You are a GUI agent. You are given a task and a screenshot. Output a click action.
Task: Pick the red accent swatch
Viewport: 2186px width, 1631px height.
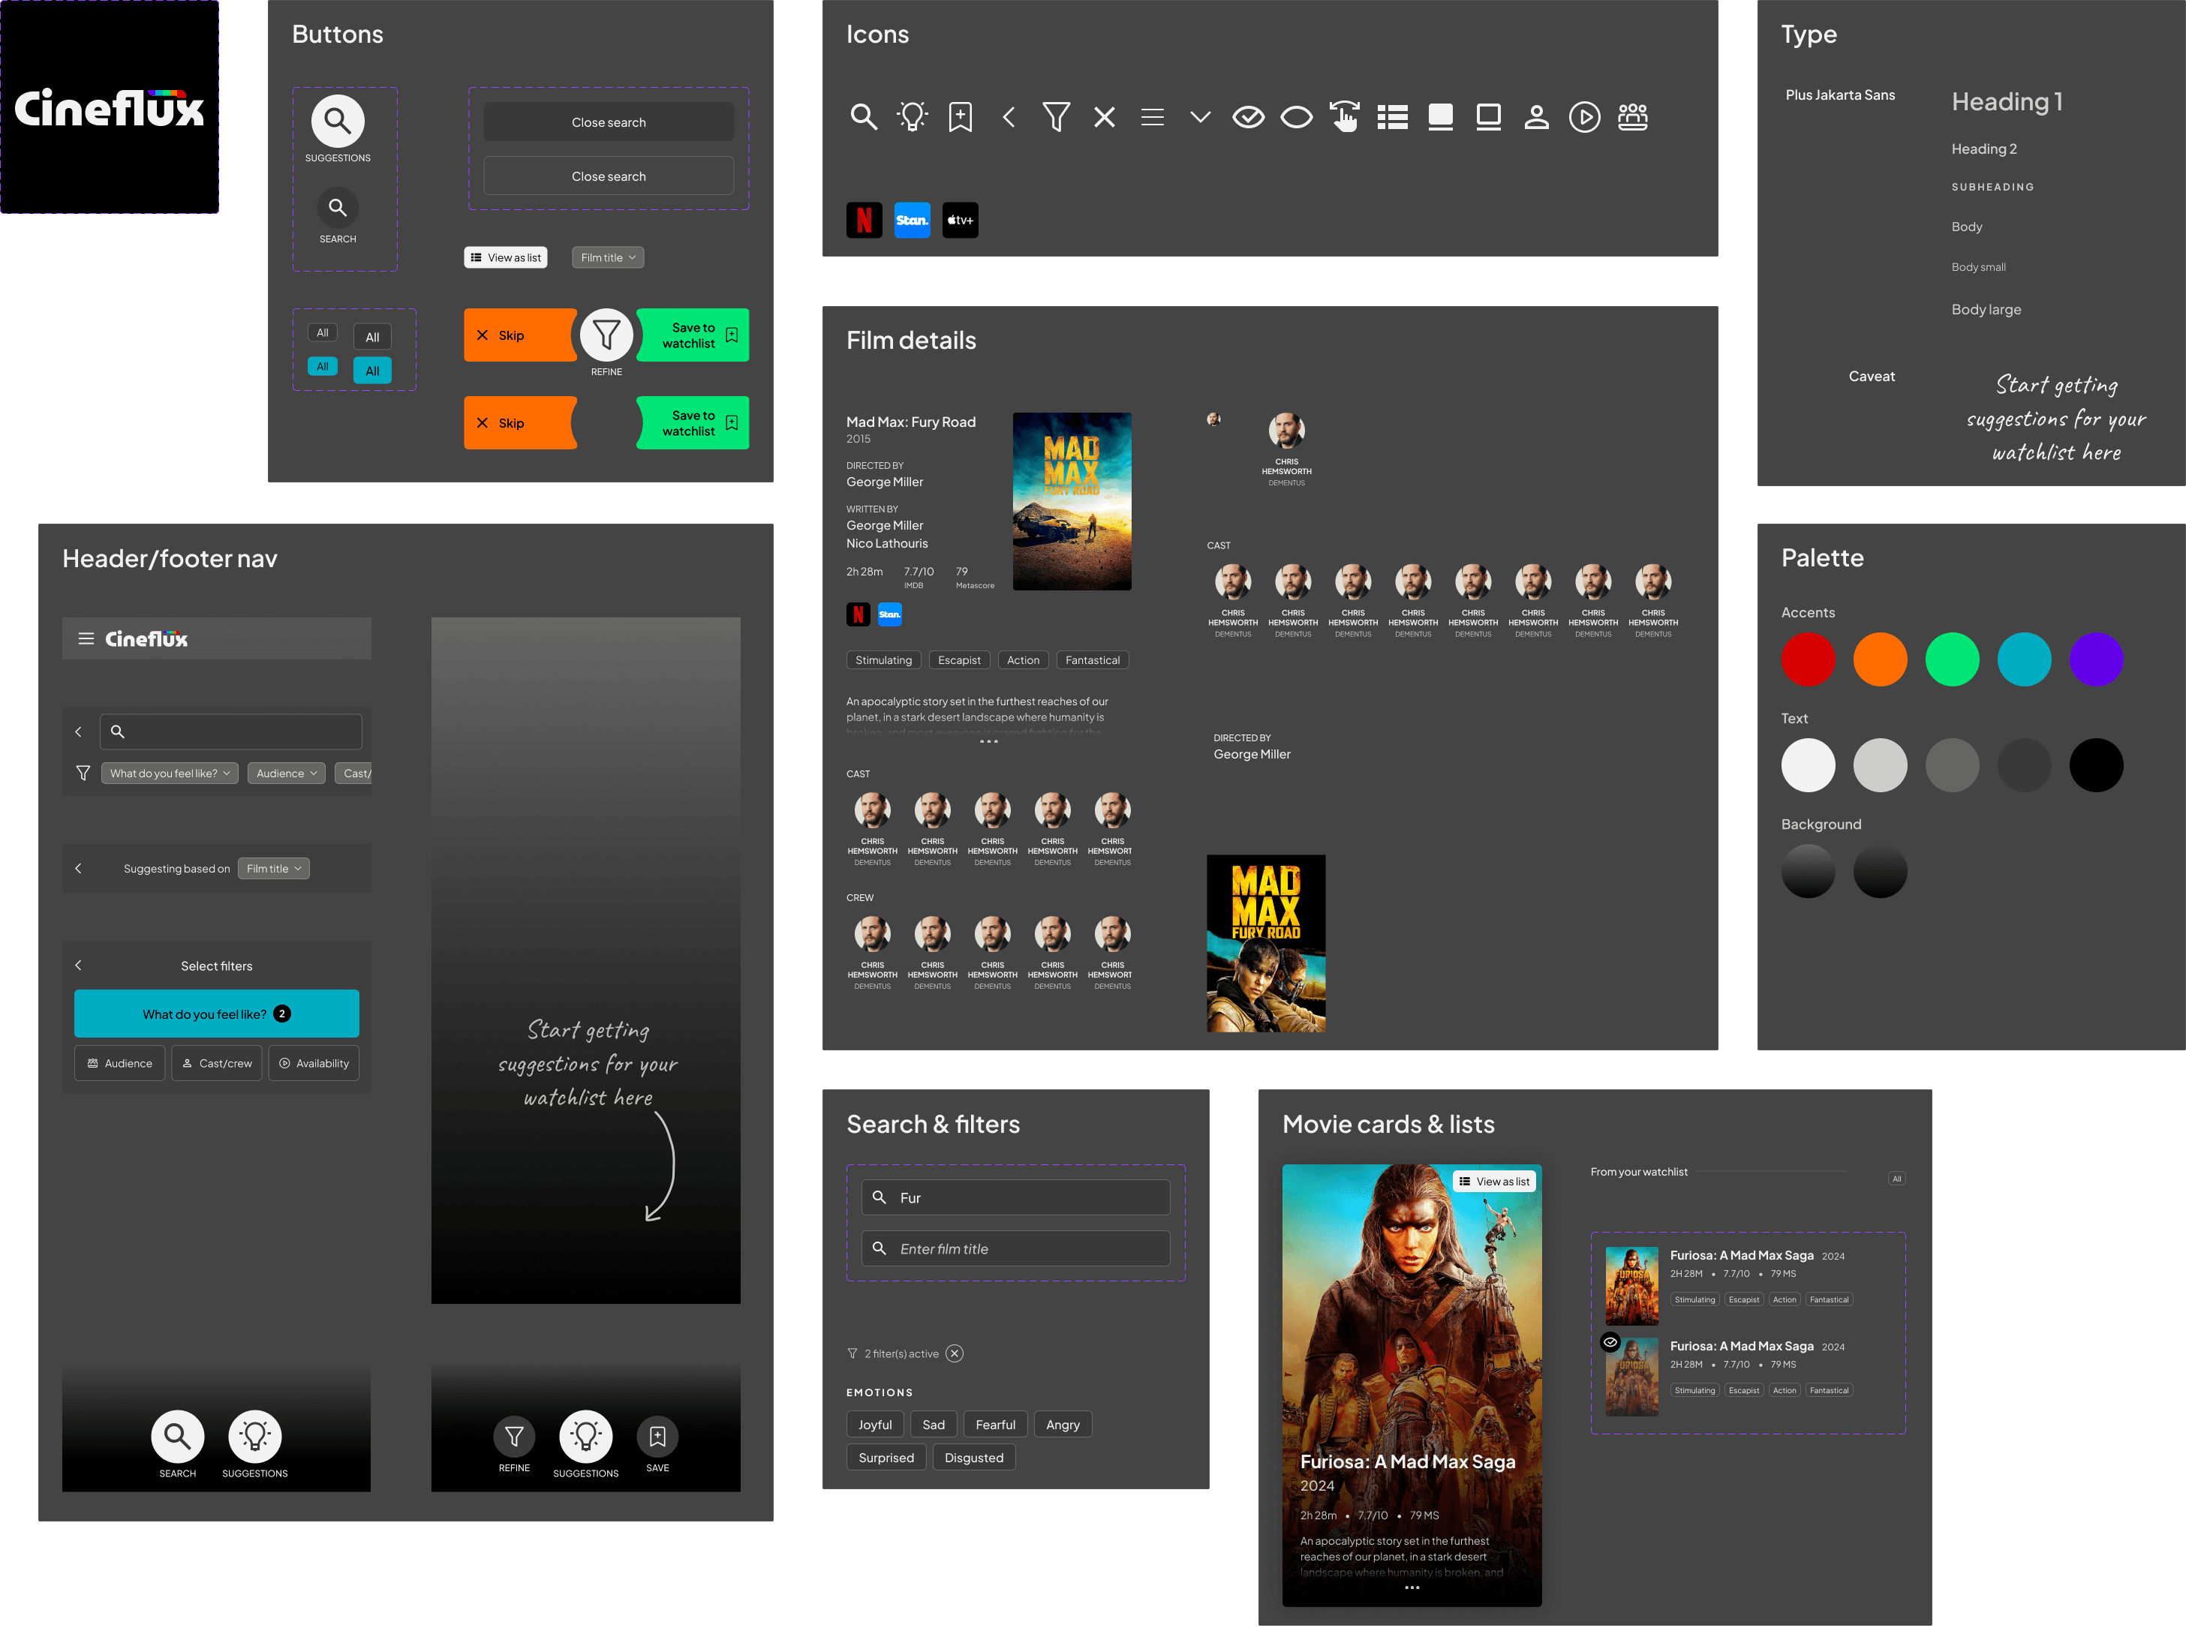tap(1808, 659)
